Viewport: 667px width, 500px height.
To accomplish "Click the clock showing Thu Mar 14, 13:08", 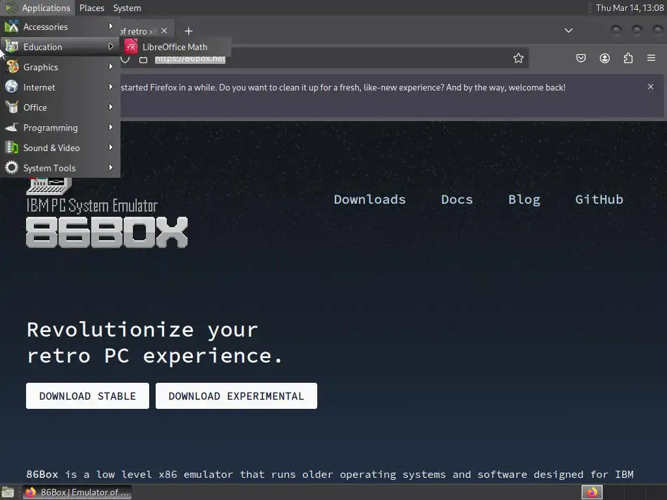I will 629,8.
